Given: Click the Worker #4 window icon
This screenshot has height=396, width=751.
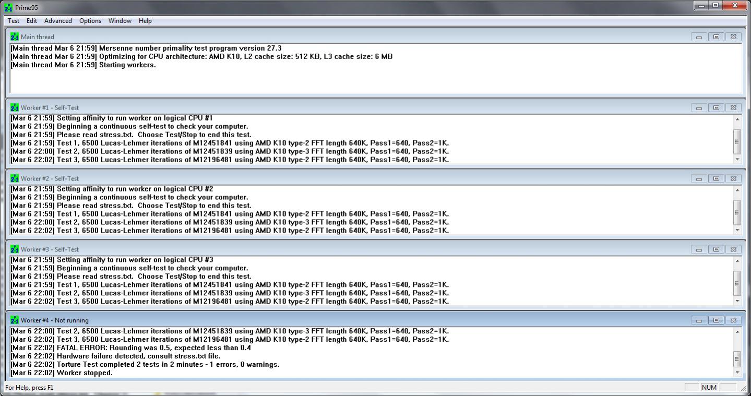Looking at the screenshot, I should tap(15, 320).
